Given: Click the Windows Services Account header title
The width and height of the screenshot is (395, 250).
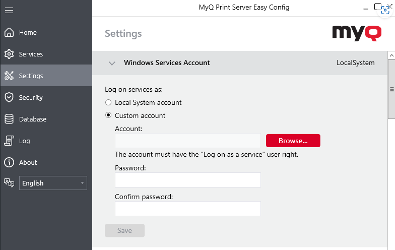Looking at the screenshot, I should 167,62.
